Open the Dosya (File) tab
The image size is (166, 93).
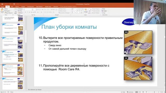[x=3, y=6]
